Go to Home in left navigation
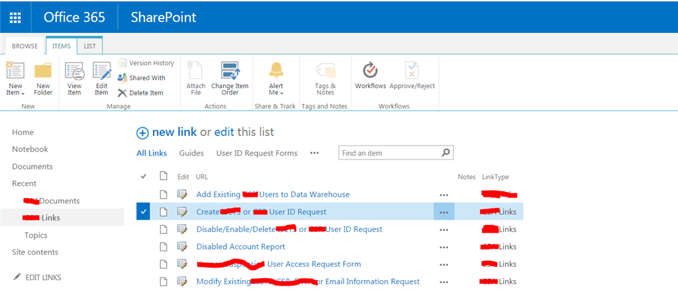Viewport: 678px width, 290px height. tap(23, 132)
